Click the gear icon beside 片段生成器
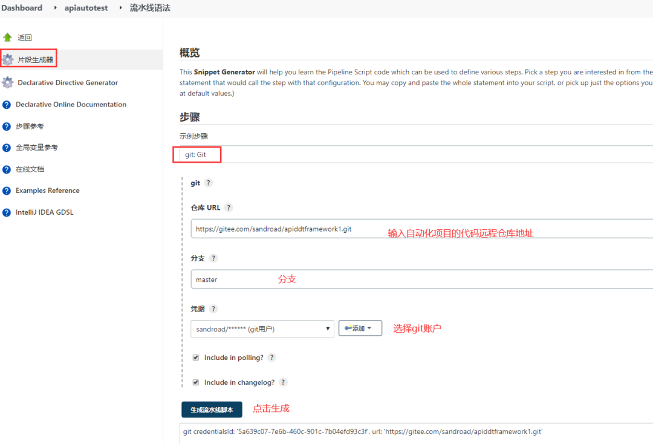This screenshot has width=653, height=444. click(7, 59)
